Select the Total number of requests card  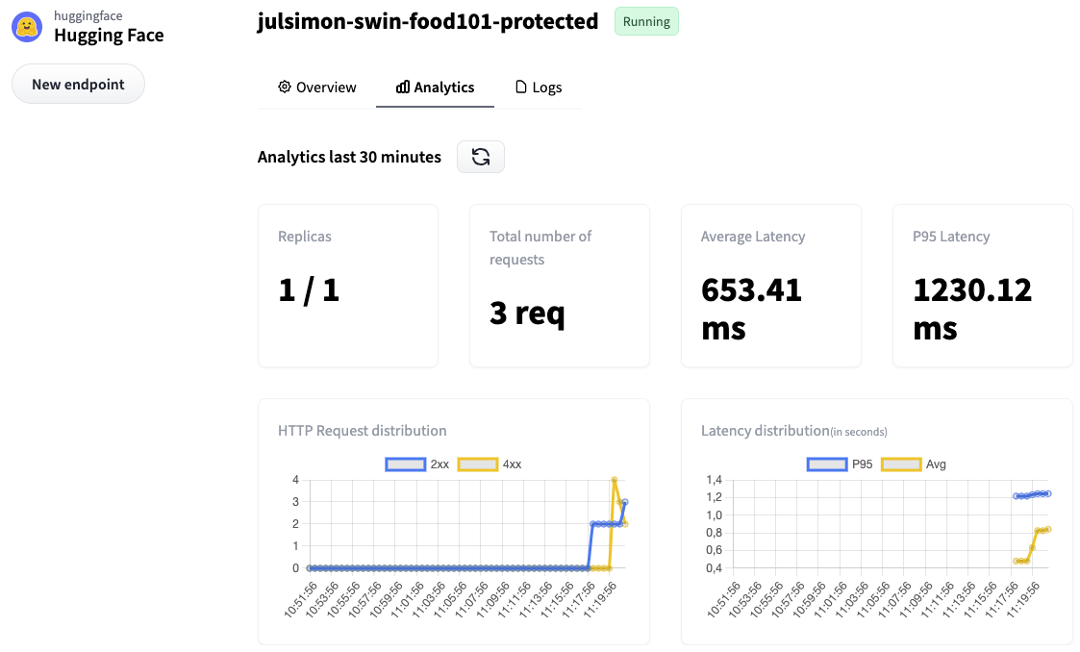(559, 286)
